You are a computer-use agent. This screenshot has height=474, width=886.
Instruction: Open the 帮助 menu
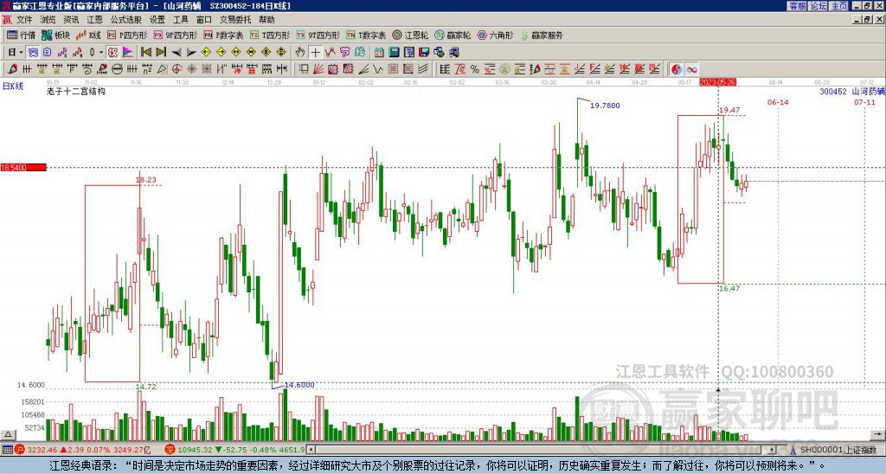266,20
